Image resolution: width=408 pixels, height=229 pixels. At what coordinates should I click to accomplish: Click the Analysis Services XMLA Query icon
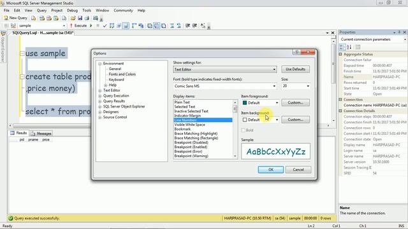coord(55,18)
